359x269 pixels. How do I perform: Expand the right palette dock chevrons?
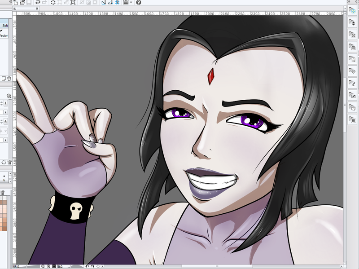(349, 2)
